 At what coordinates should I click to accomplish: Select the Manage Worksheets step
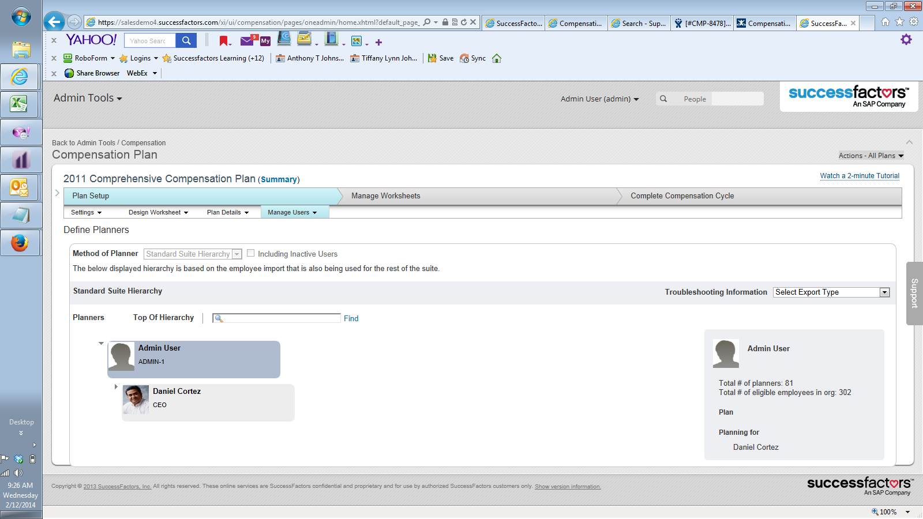479,196
